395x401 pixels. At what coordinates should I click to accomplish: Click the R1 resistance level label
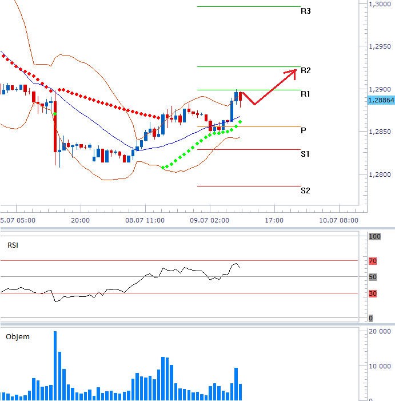click(x=305, y=94)
